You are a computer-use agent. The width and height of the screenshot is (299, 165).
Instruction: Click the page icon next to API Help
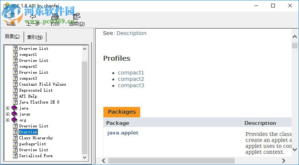pos(15,96)
